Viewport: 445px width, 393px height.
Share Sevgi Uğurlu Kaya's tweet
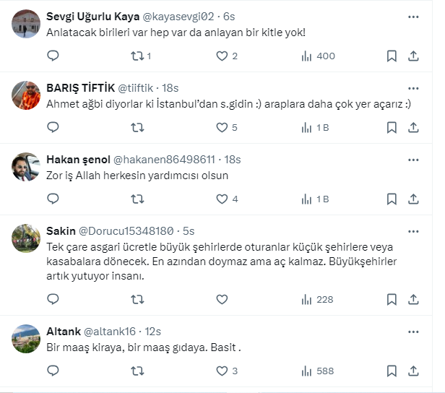[x=414, y=56]
